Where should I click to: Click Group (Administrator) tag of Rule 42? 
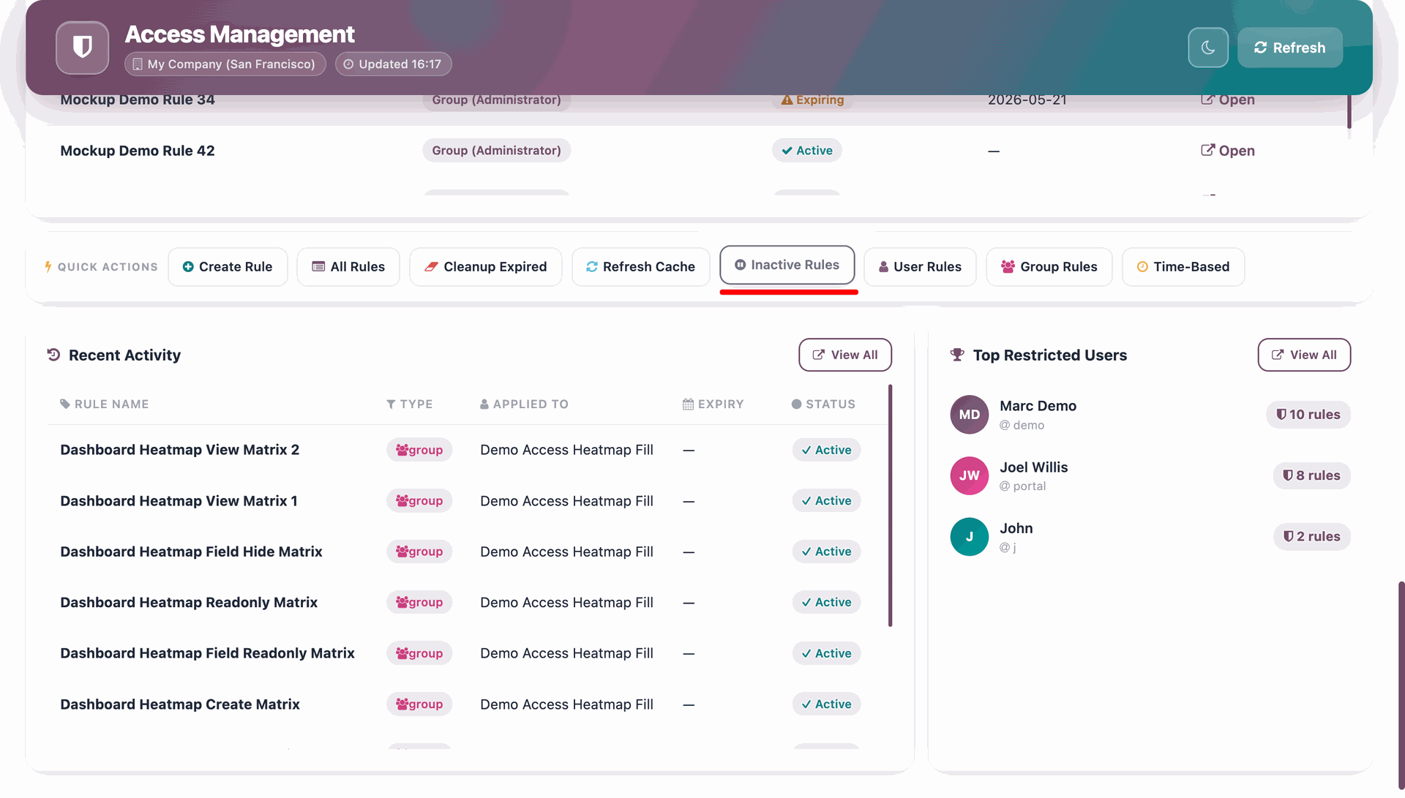coord(496,151)
